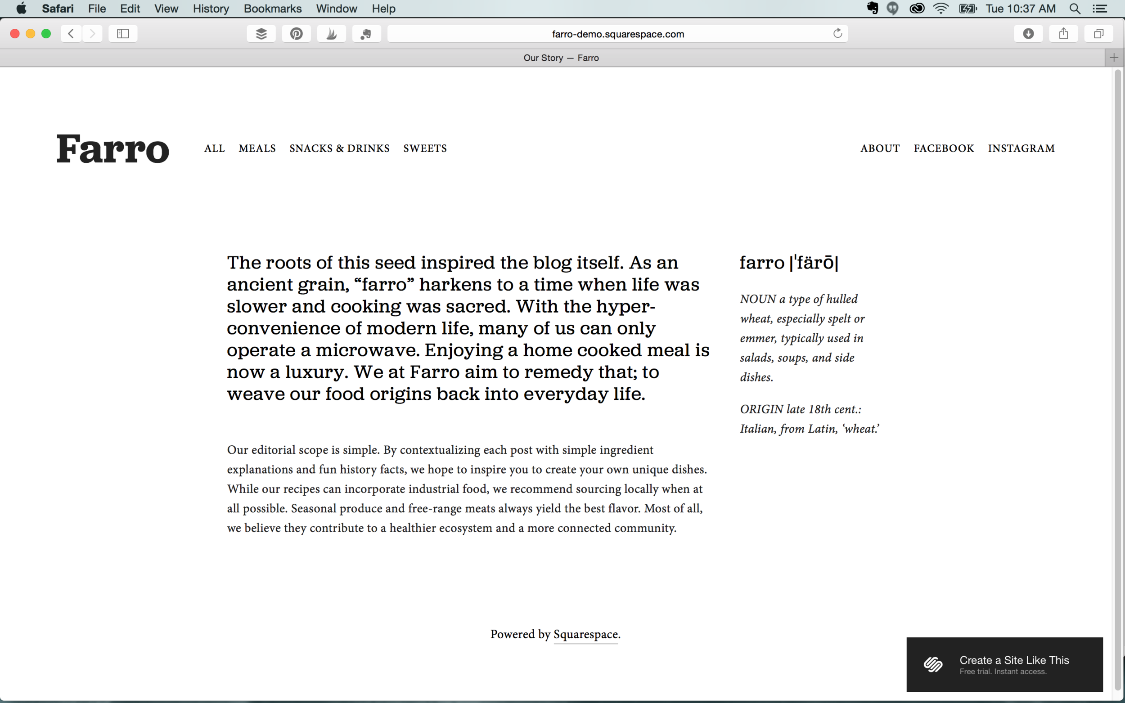1125x703 pixels.
Task: Follow the FACEBOOK link
Action: (944, 148)
